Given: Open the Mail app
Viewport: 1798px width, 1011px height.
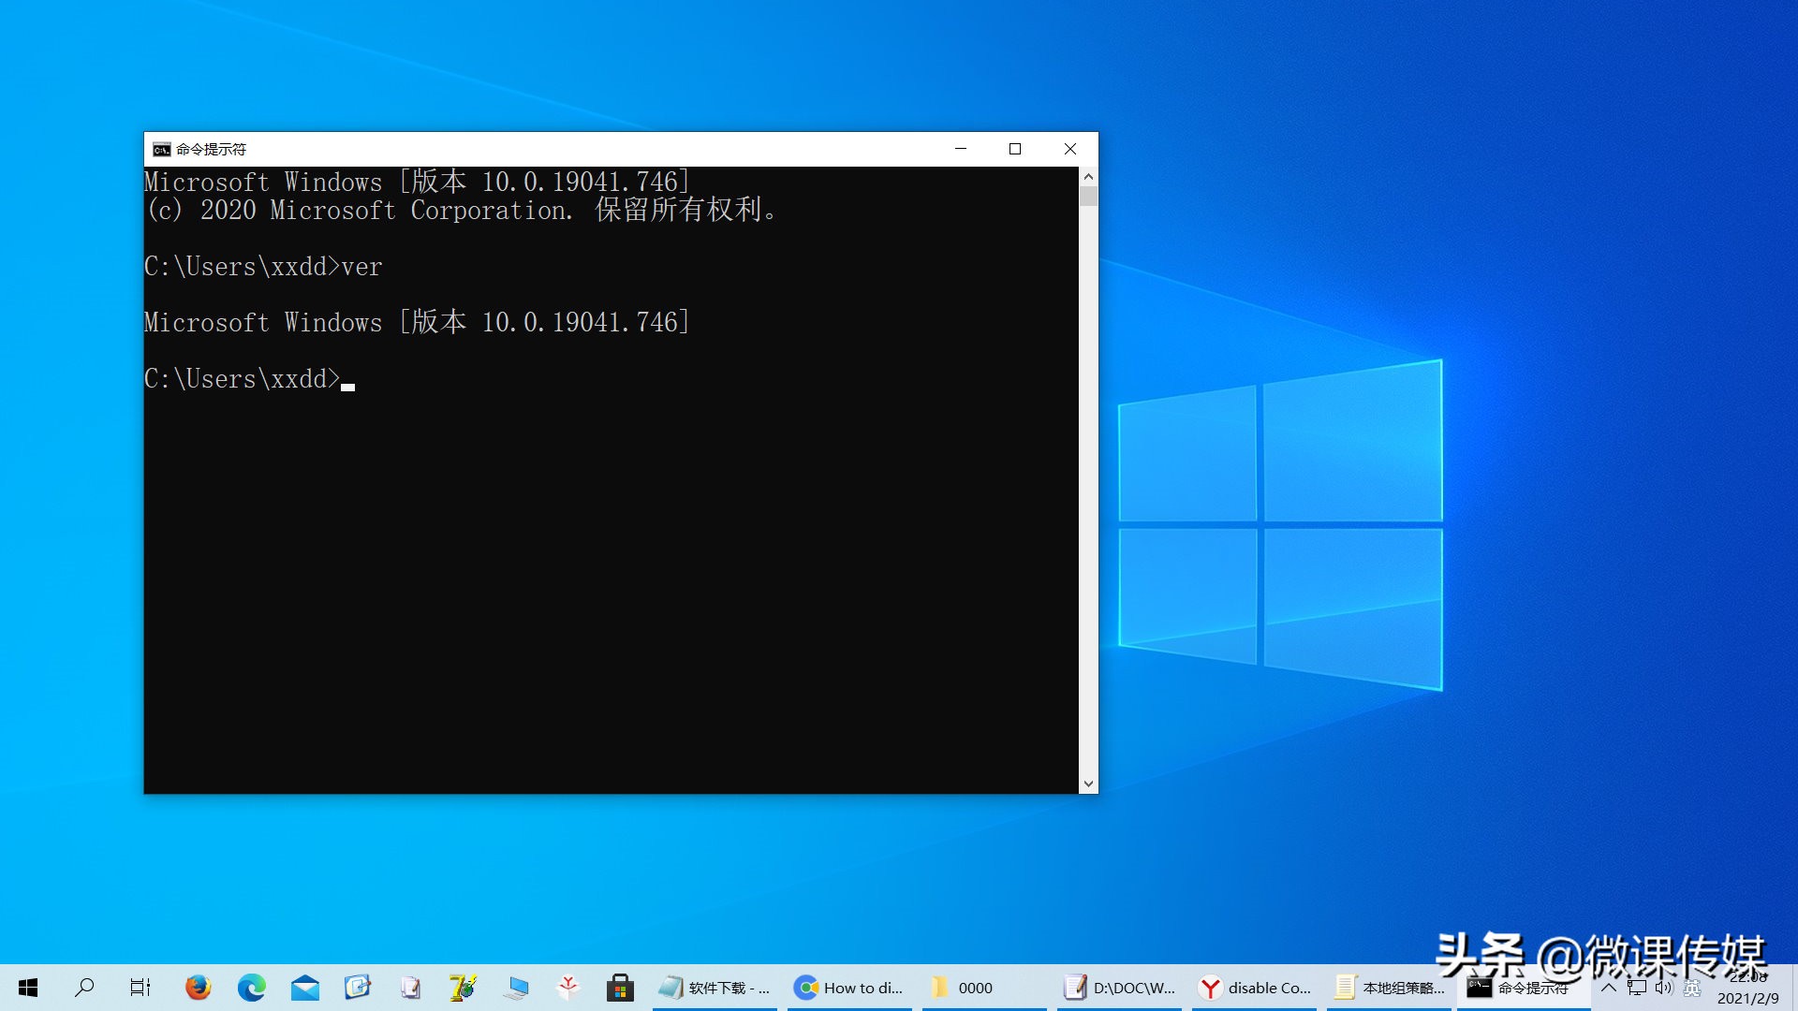Looking at the screenshot, I should [304, 987].
